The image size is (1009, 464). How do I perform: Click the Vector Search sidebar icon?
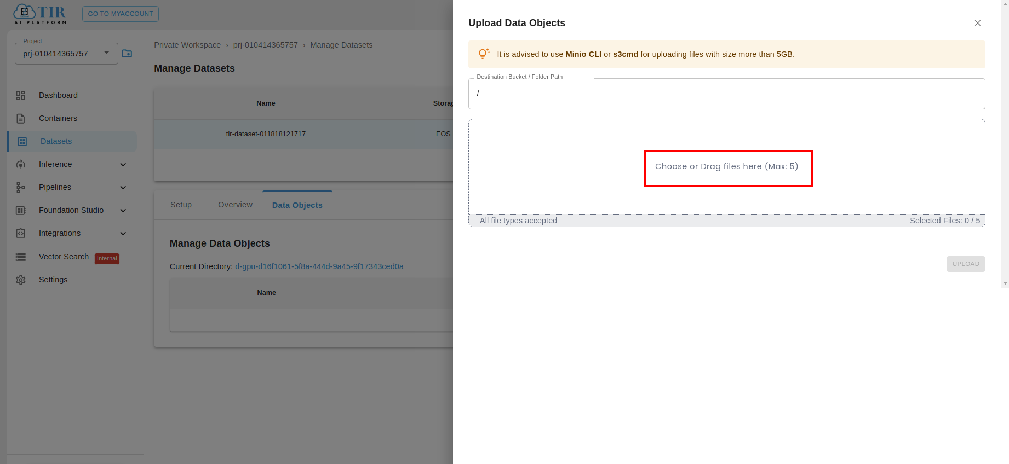click(x=21, y=257)
